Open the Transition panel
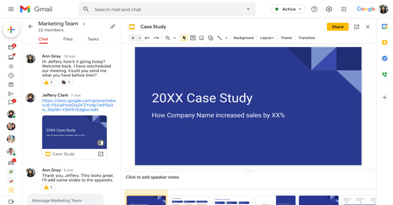 [307, 38]
